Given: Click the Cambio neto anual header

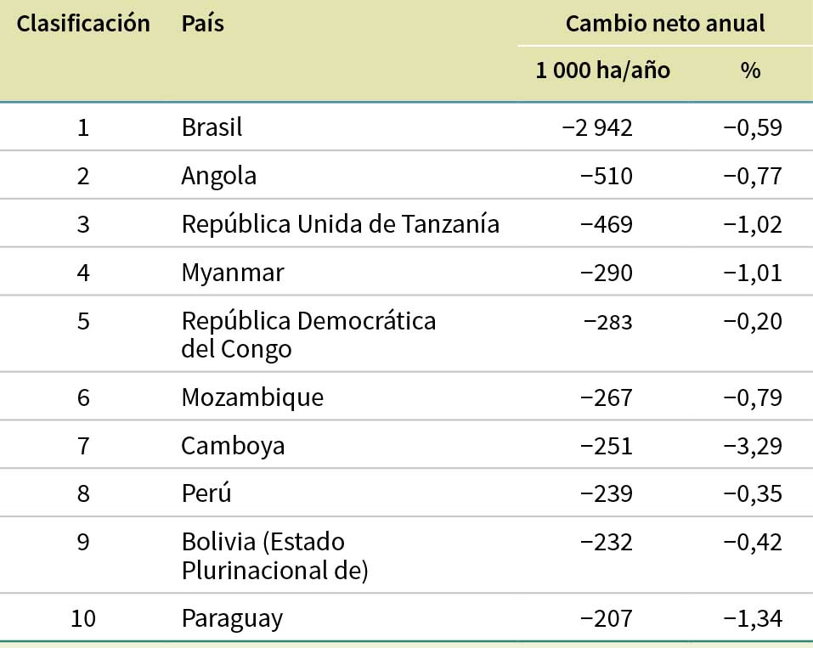Looking at the screenshot, I should 665,24.
